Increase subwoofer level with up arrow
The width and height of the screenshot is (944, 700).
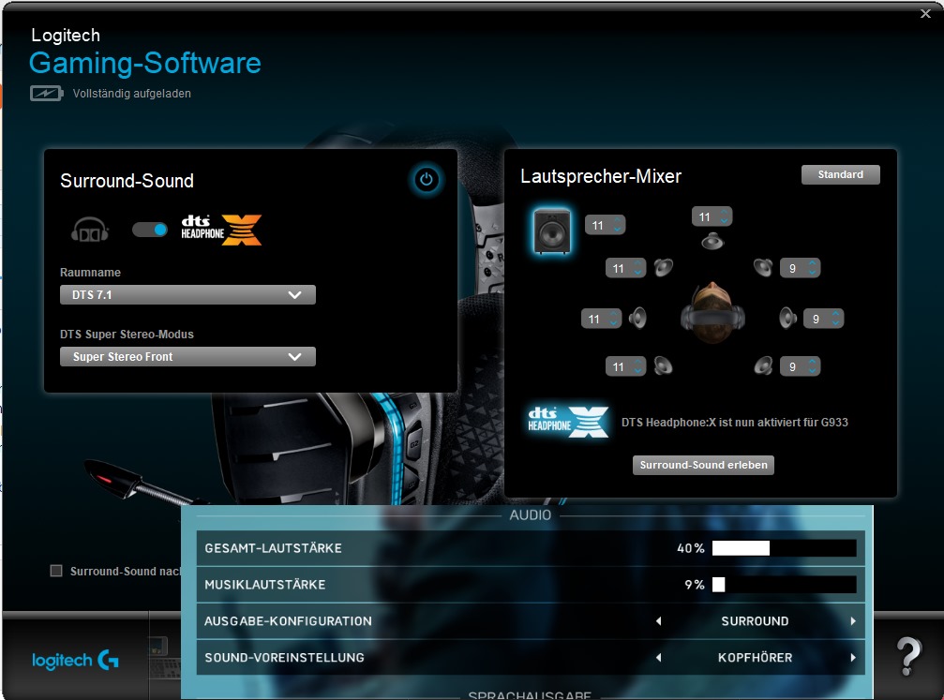(x=617, y=221)
